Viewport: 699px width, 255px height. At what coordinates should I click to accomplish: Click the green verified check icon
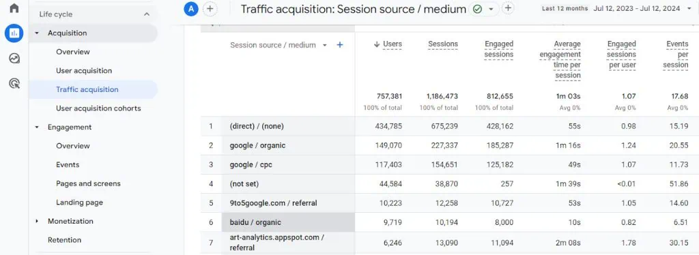[477, 9]
